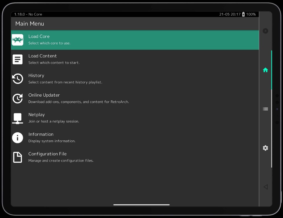
Task: Click the battery indicator in the status bar
Action: pyautogui.click(x=243, y=14)
